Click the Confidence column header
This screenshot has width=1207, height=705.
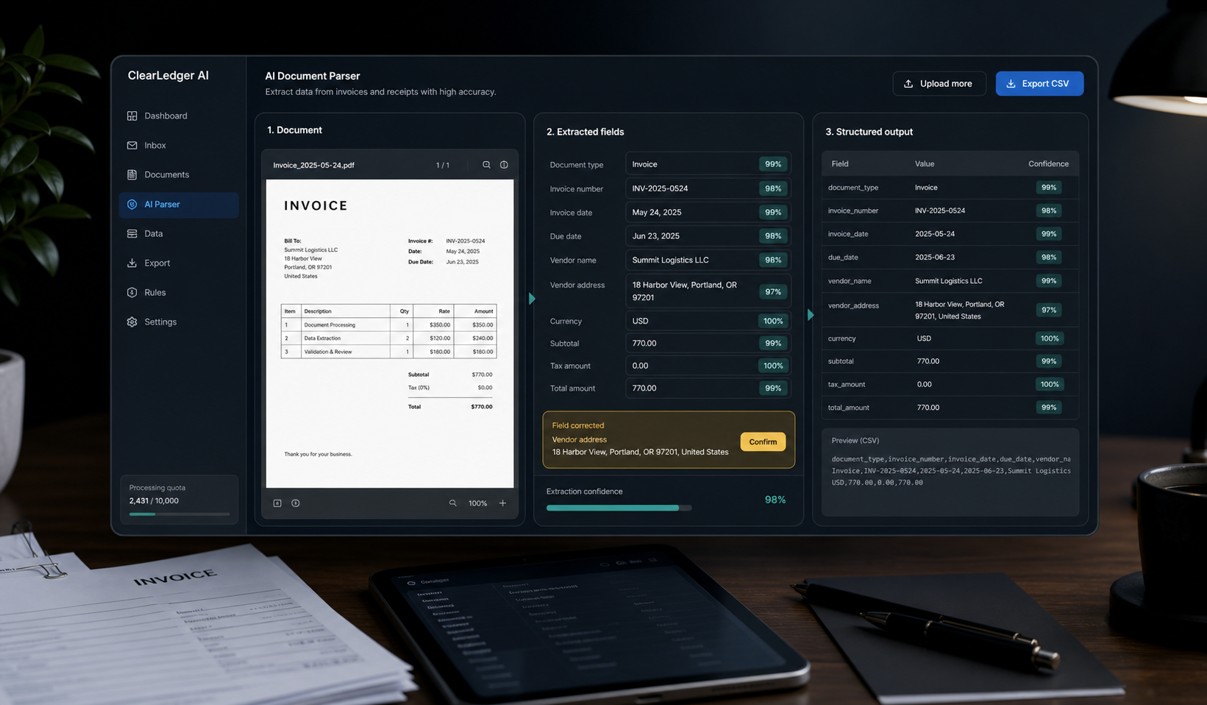1048,164
